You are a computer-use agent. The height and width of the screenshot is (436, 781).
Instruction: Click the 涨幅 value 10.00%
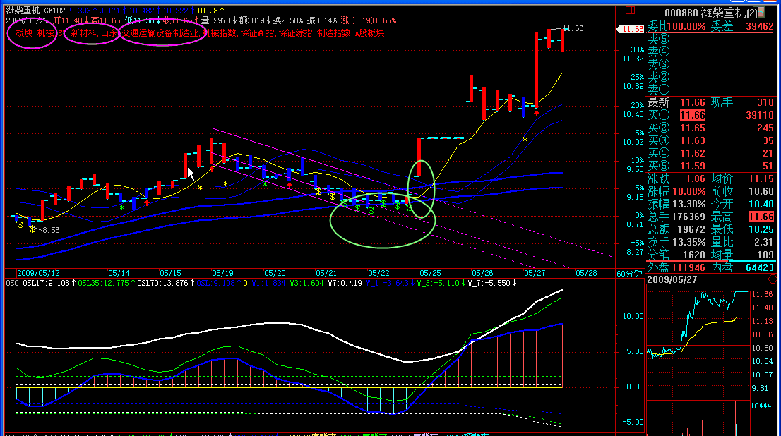689,191
